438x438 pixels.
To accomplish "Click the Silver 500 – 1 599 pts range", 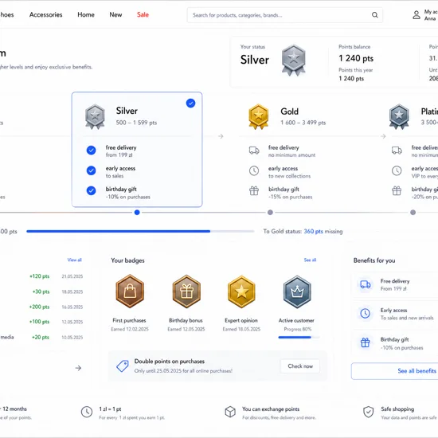I will click(x=136, y=123).
